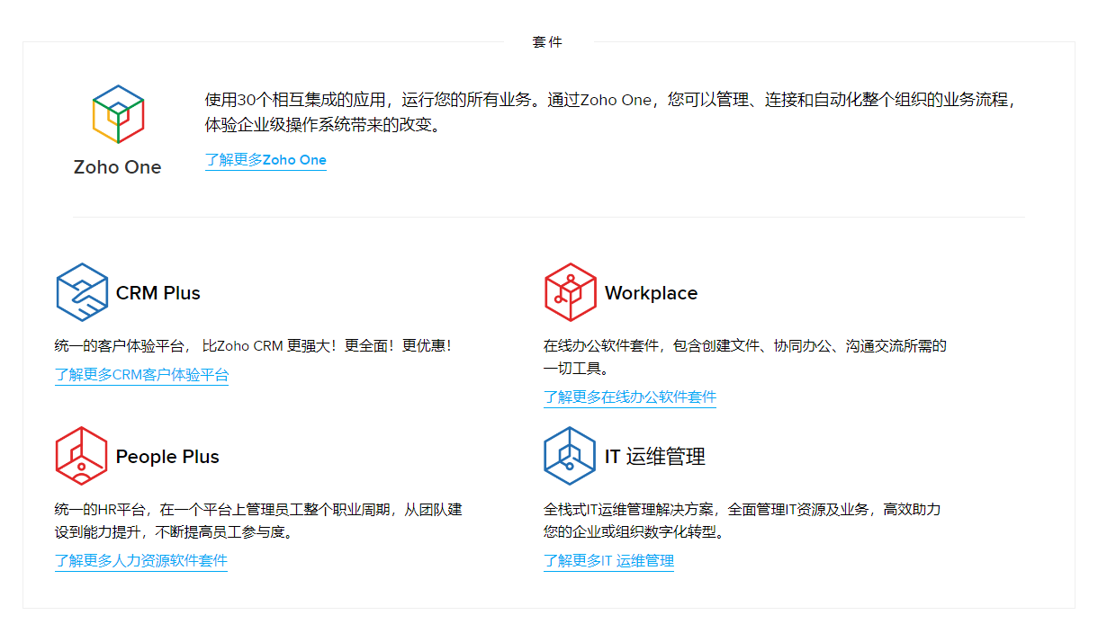Click the 在线办公软件套件 description text
Image resolution: width=1116 pixels, height=642 pixels.
(x=745, y=357)
